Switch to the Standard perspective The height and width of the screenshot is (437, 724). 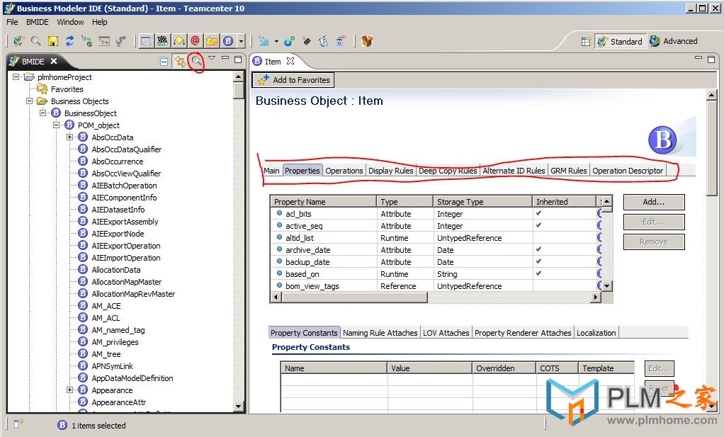pos(620,42)
